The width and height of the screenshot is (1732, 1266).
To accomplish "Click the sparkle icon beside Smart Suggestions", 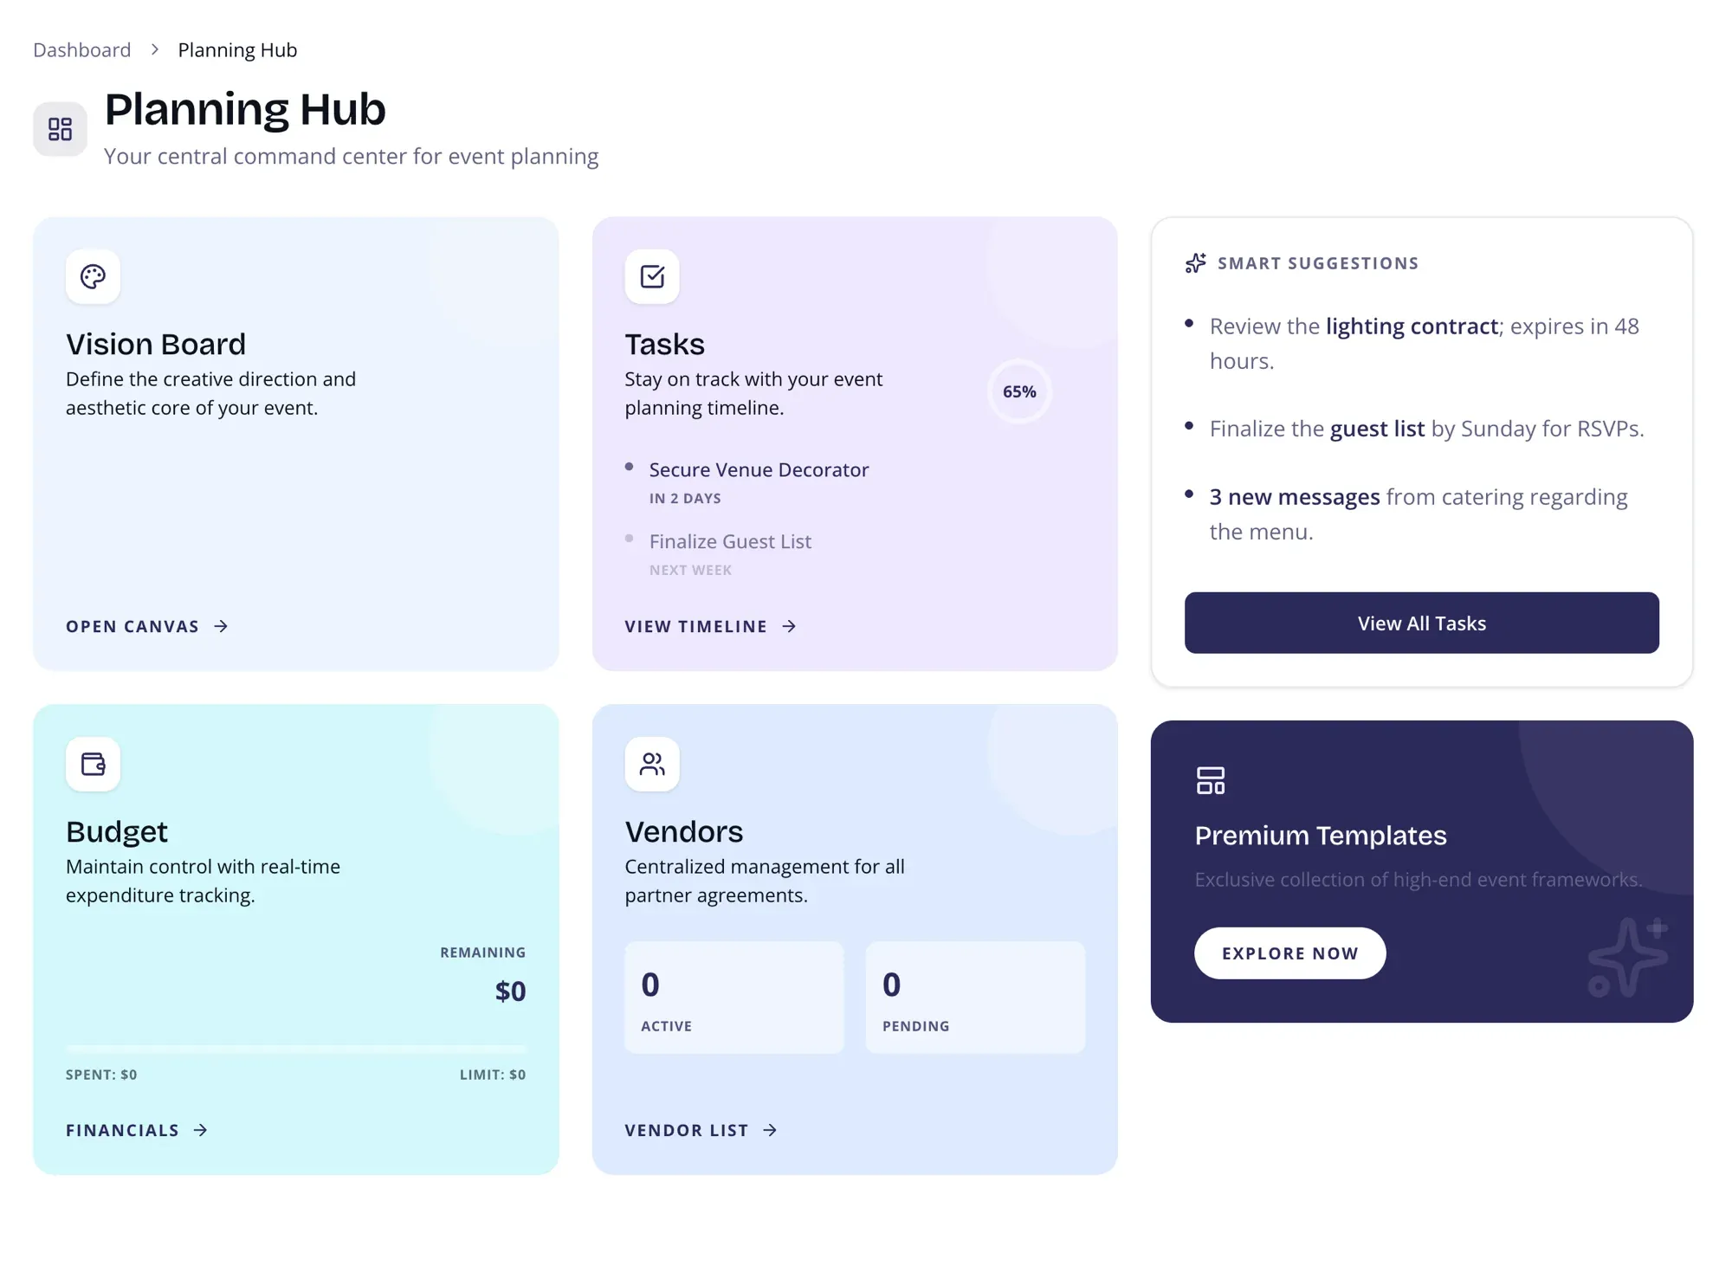I will 1194,262.
